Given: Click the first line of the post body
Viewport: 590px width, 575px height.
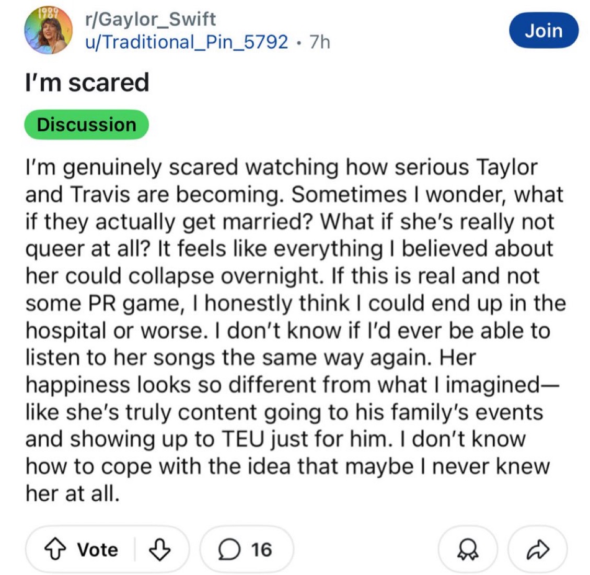Looking at the screenshot, I should tap(281, 167).
